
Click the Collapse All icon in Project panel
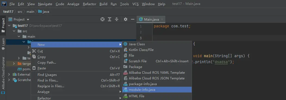117,19
